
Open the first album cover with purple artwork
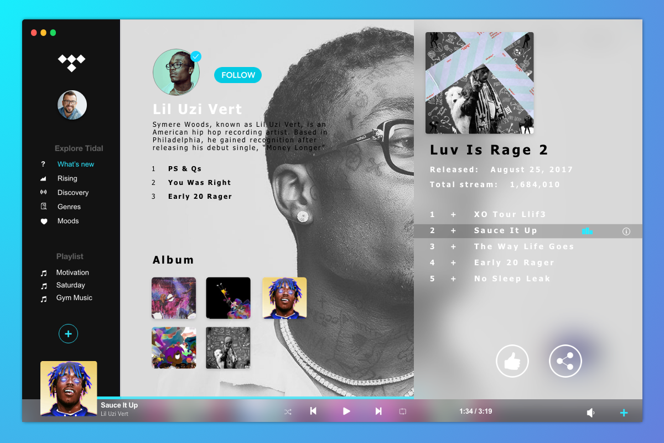click(174, 298)
